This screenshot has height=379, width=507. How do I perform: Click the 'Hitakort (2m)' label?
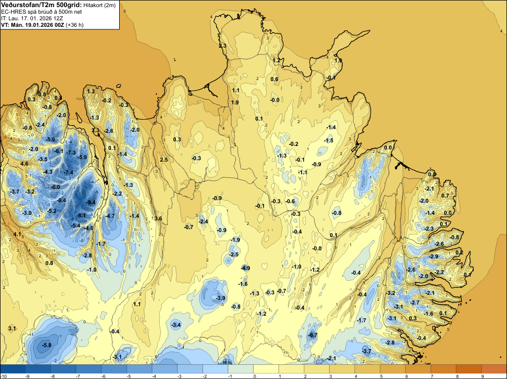pos(99,5)
